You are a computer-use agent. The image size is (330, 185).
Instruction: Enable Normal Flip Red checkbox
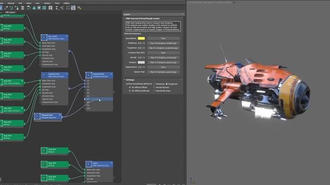coord(154,87)
